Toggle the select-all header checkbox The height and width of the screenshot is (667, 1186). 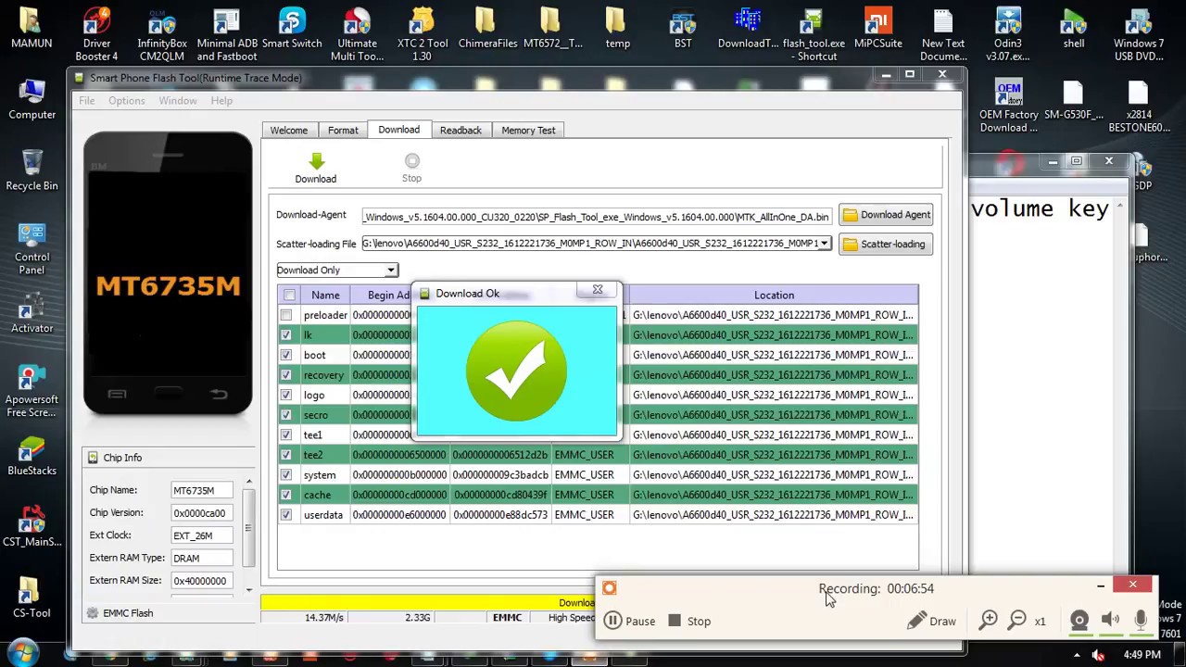pos(289,295)
